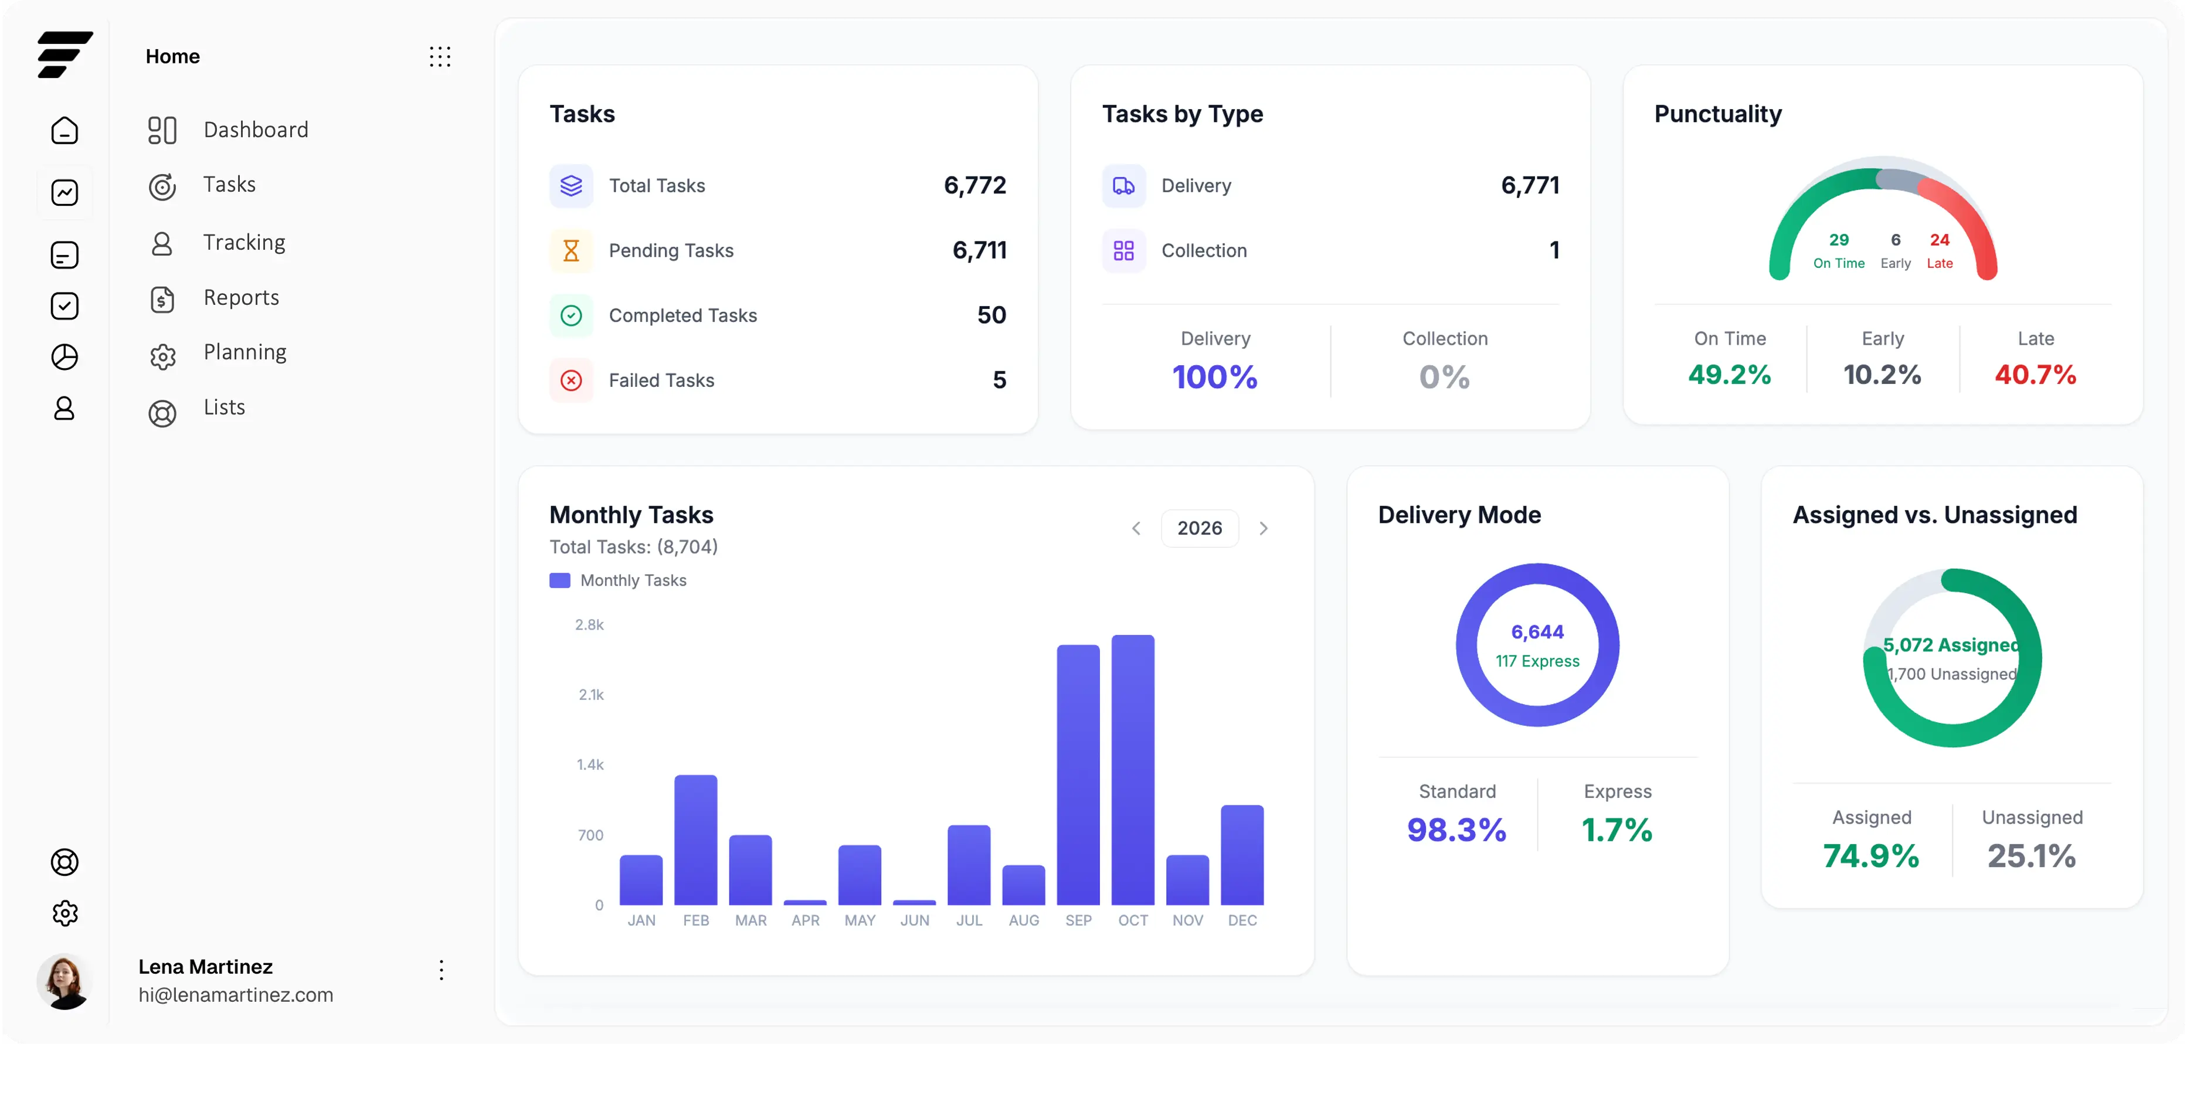
Task: Navigate to previous year with the left chevron
Action: point(1136,528)
